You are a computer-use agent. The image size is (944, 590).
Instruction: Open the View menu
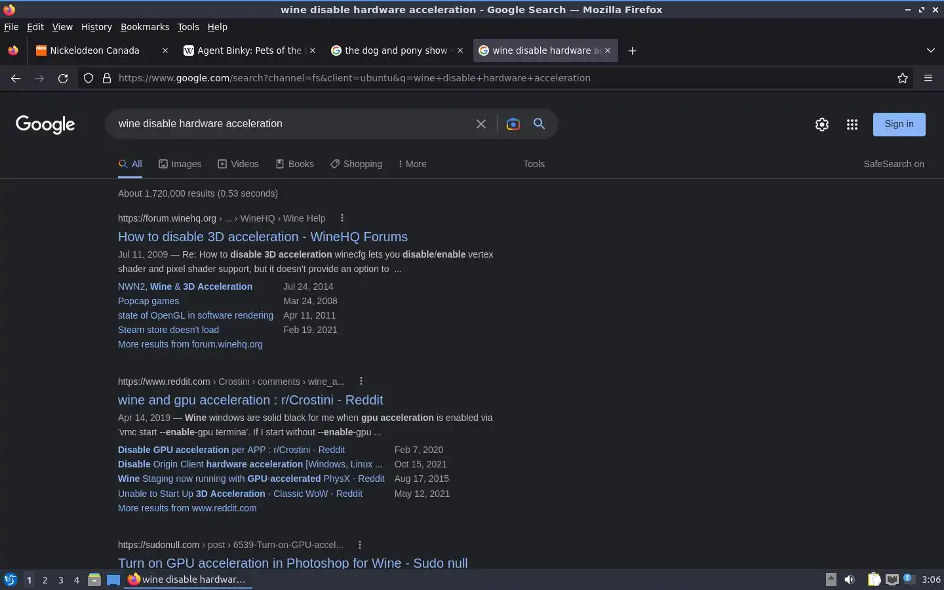pos(62,27)
